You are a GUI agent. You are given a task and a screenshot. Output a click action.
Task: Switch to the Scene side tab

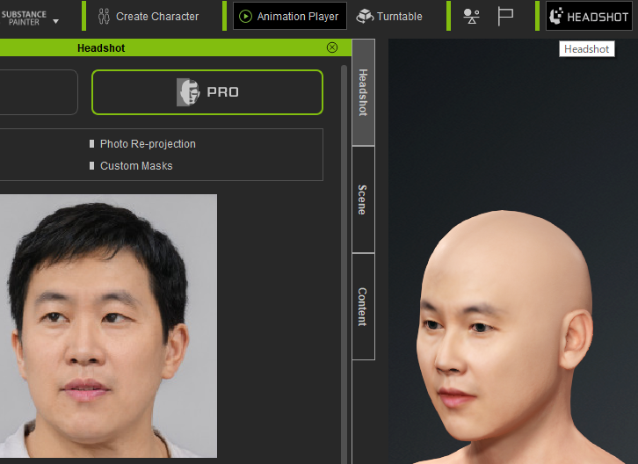[363, 199]
